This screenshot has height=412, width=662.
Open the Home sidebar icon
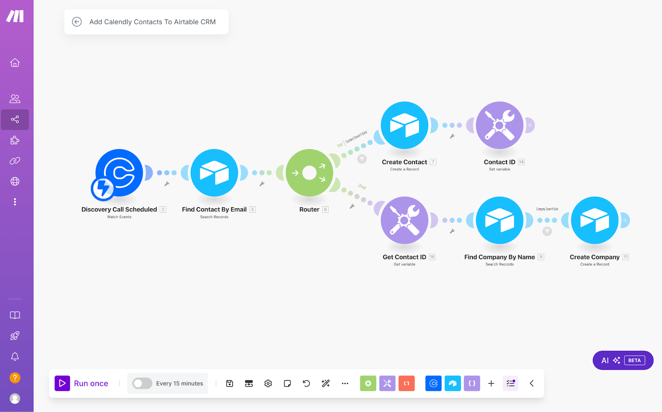tap(15, 63)
